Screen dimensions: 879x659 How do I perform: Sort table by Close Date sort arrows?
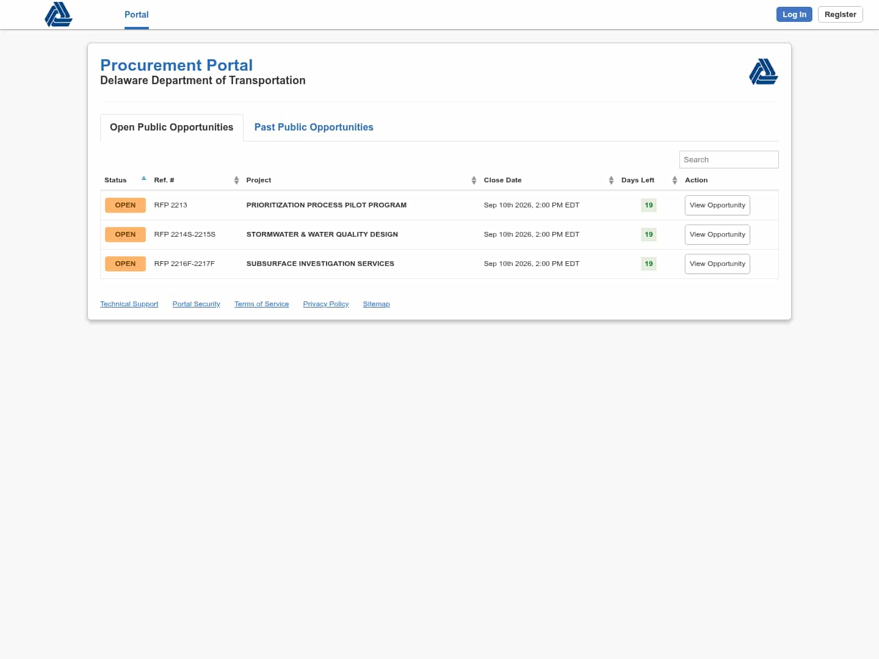tap(611, 180)
